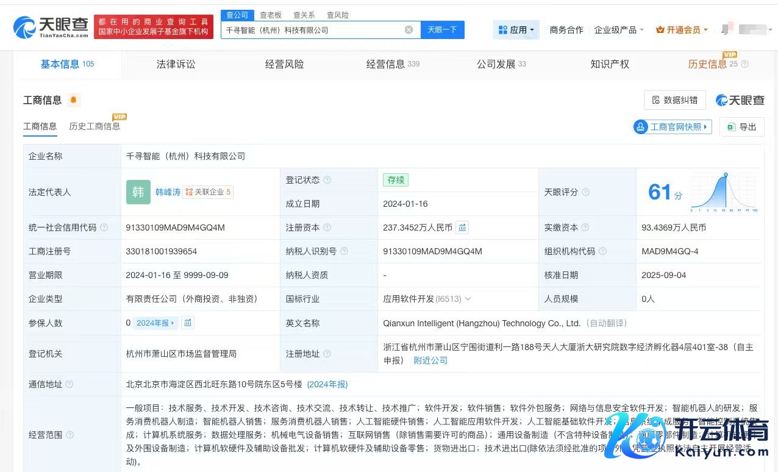This screenshot has width=778, height=472.
Task: Click help icon next to 经营范围
Action: point(70,435)
